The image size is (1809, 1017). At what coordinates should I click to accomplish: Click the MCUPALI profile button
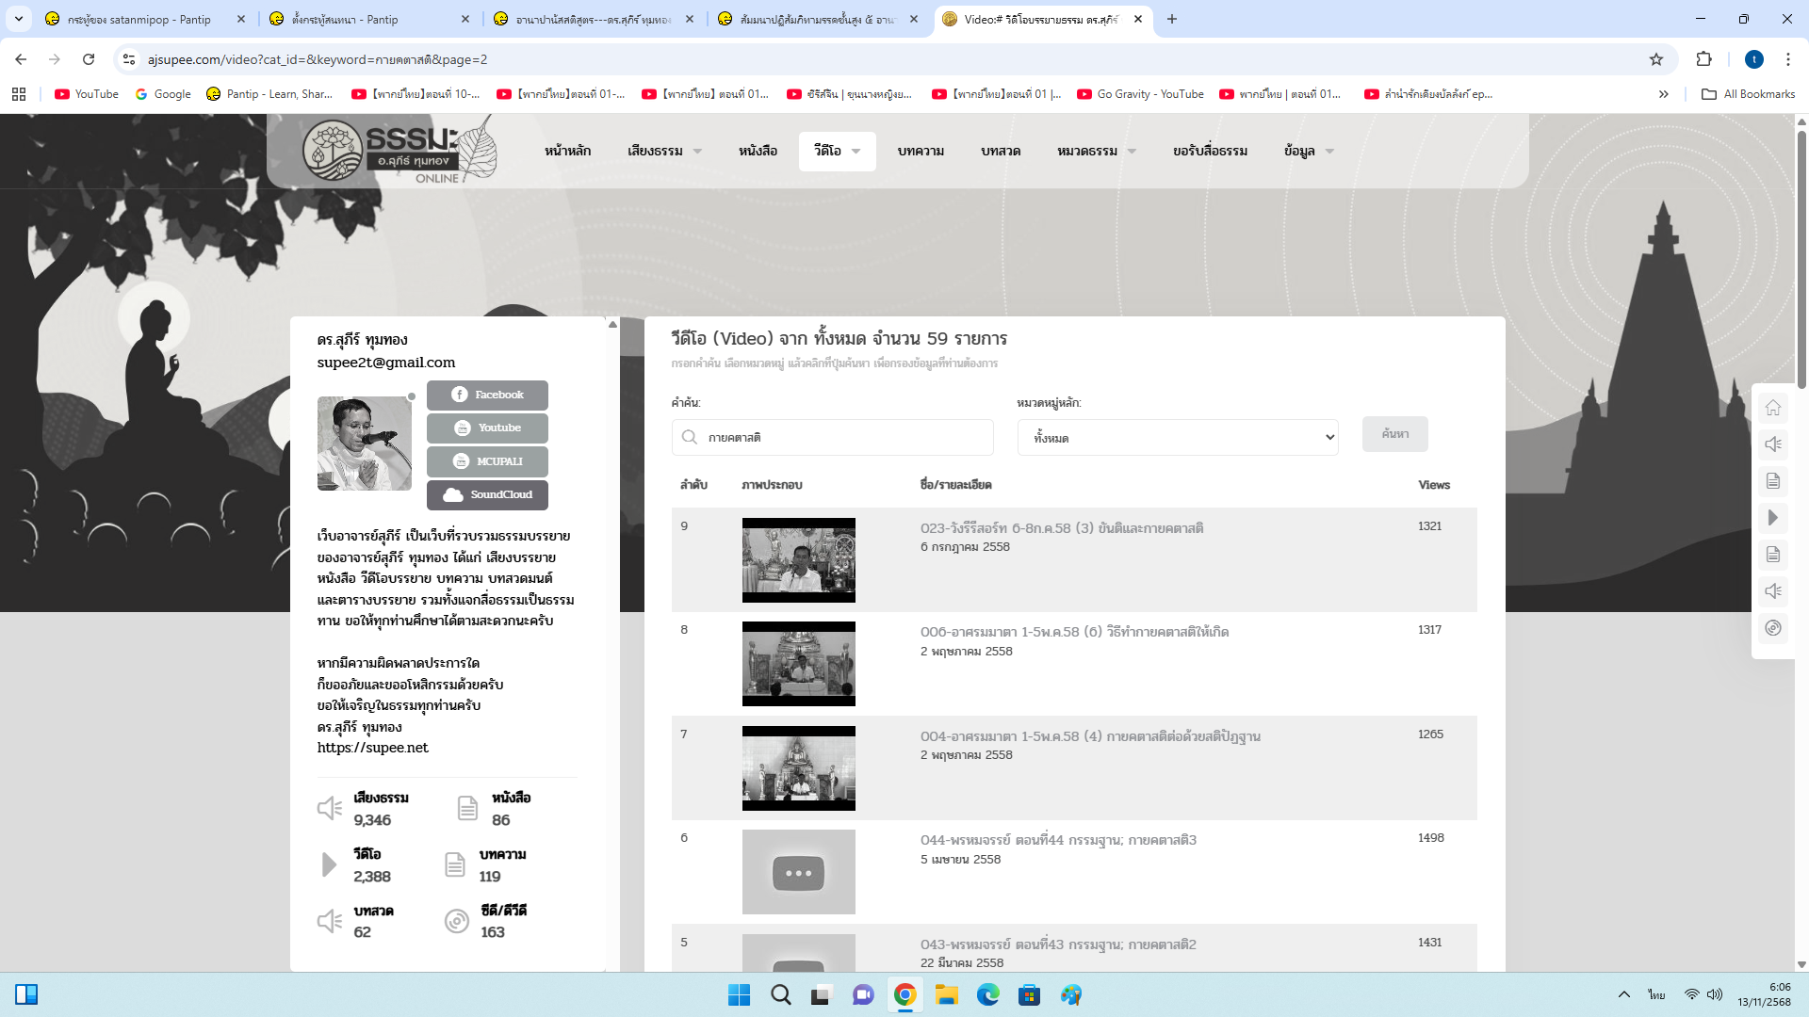point(487,461)
